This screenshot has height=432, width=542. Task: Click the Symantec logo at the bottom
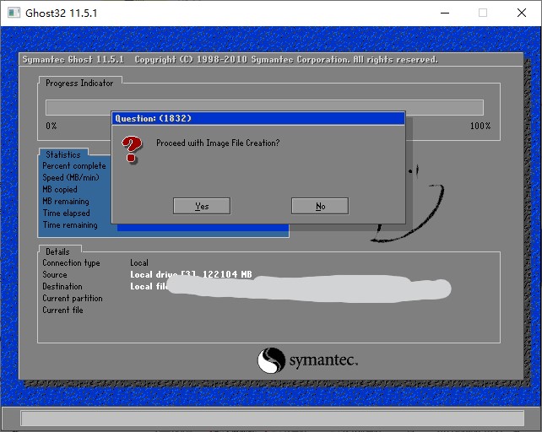pyautogui.click(x=307, y=360)
